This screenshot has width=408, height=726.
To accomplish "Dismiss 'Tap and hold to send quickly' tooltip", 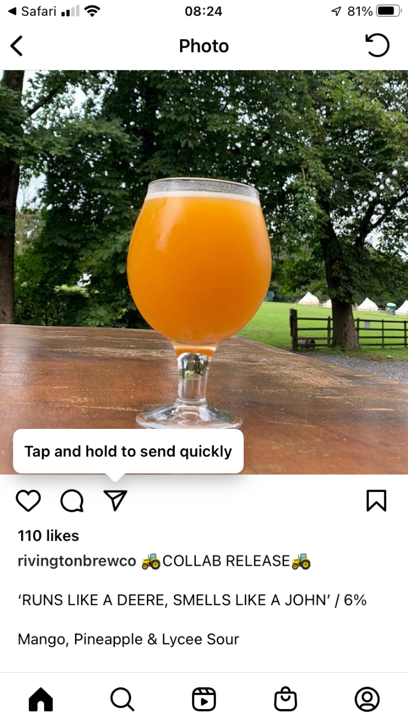I will (128, 451).
